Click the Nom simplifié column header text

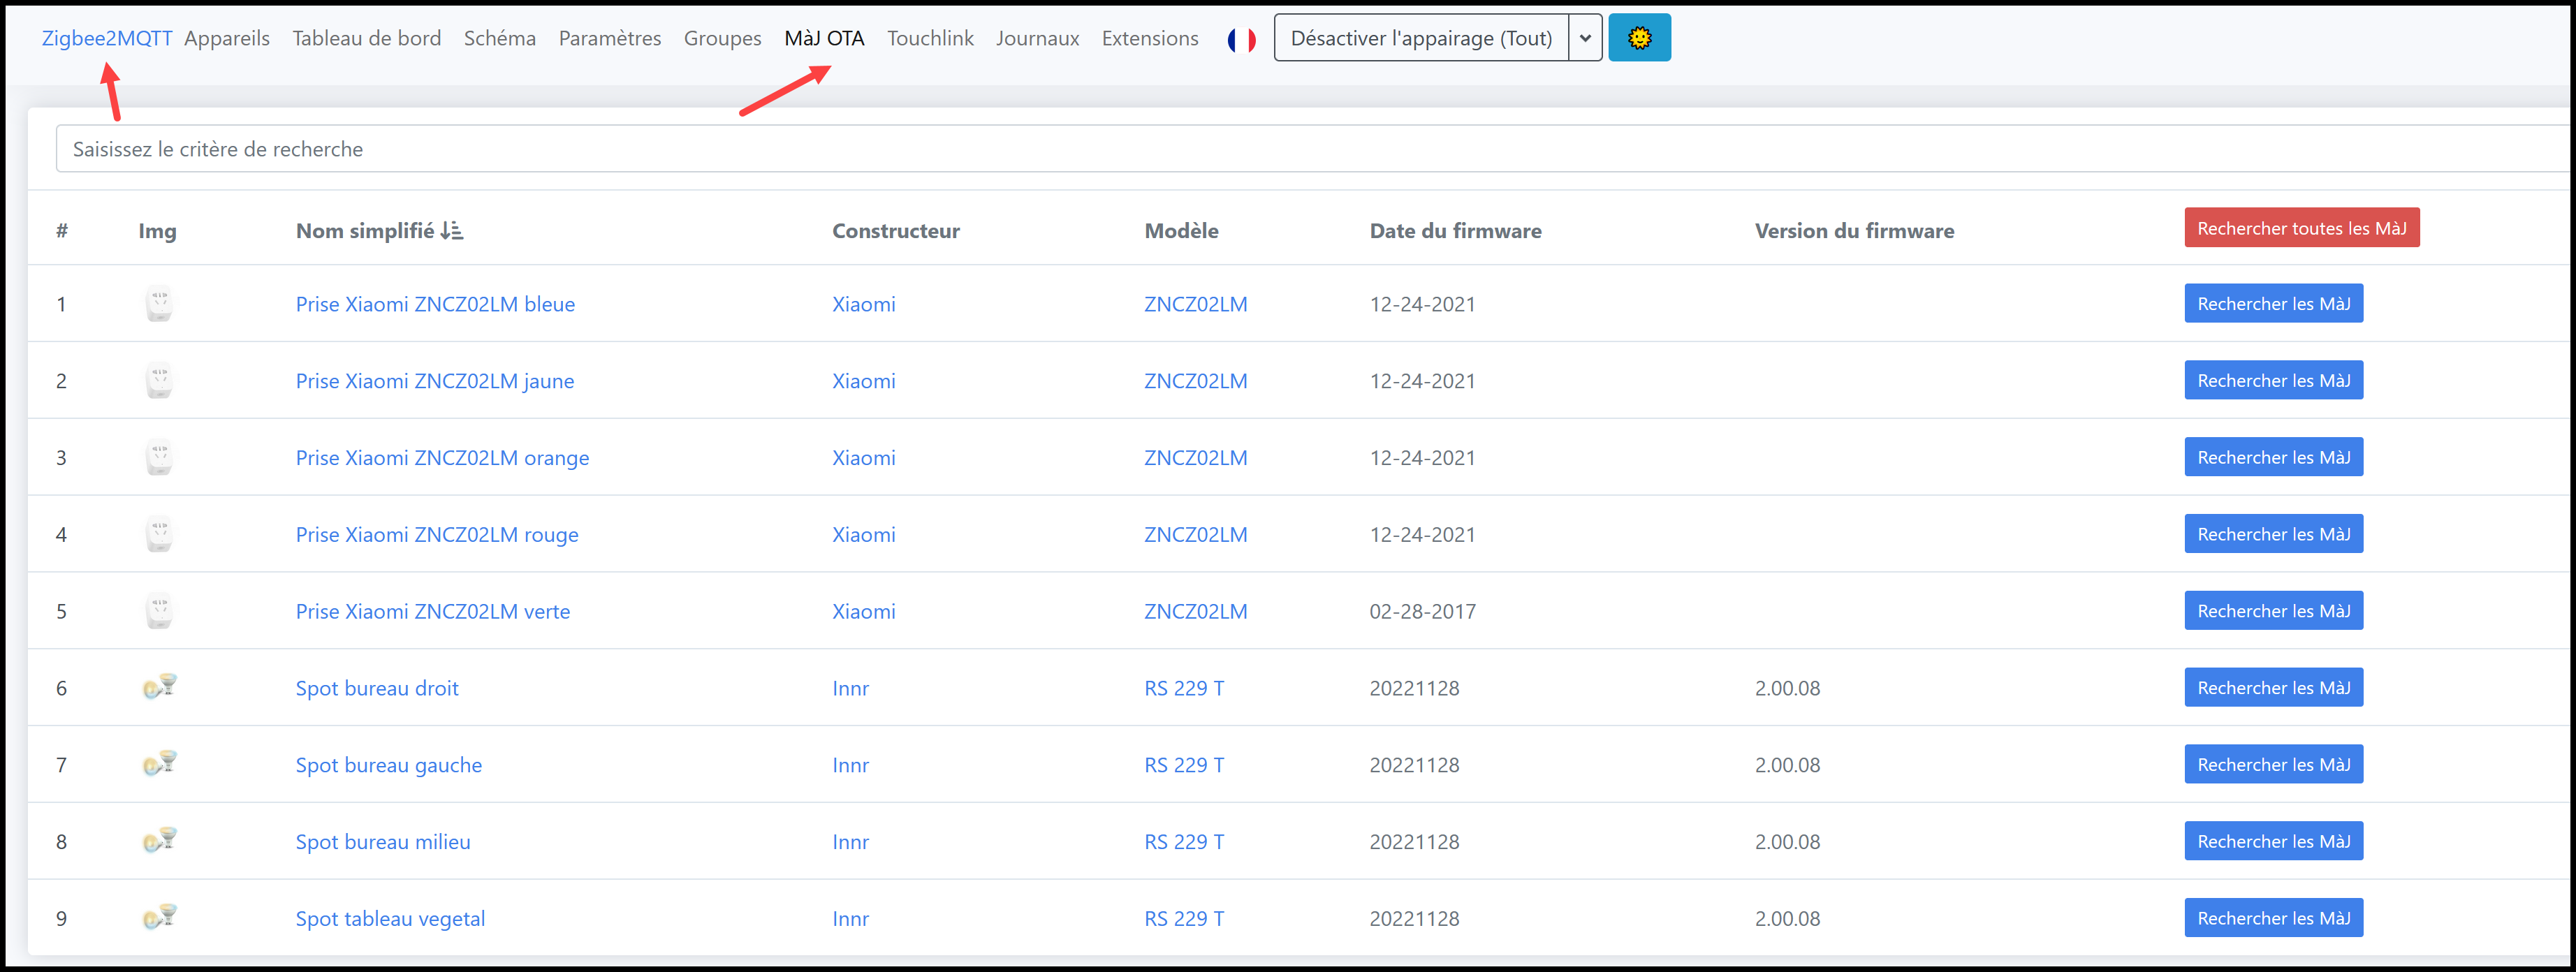click(x=365, y=231)
